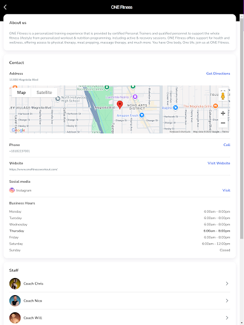244x325 pixels.
Task: Open Street View pegman on map
Action: [x=223, y=95]
